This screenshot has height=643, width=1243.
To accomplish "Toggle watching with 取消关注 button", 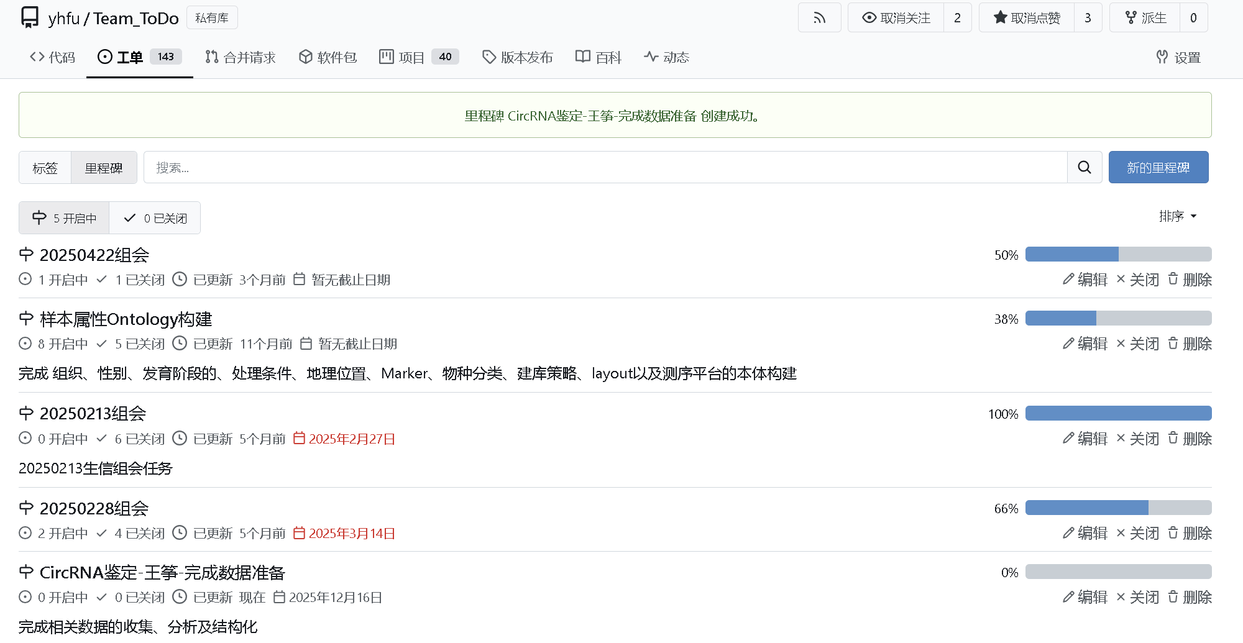I will (896, 18).
